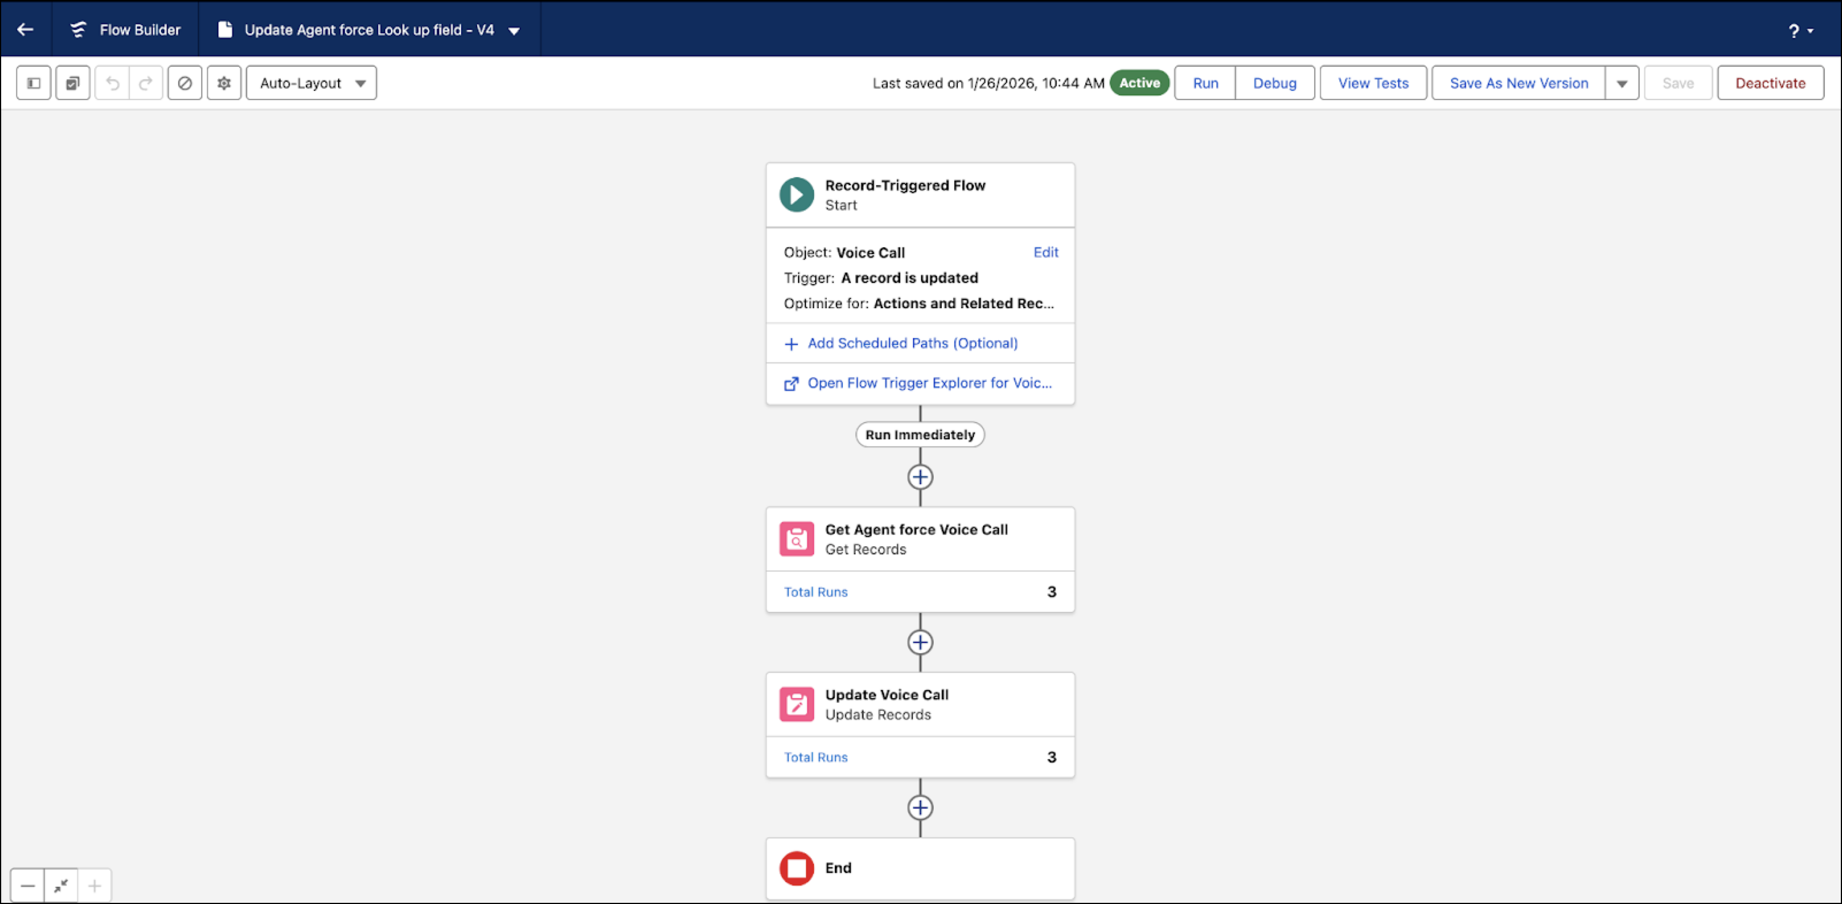Click the Last saved timestamp text
Image resolution: width=1842 pixels, height=904 pixels.
click(988, 83)
